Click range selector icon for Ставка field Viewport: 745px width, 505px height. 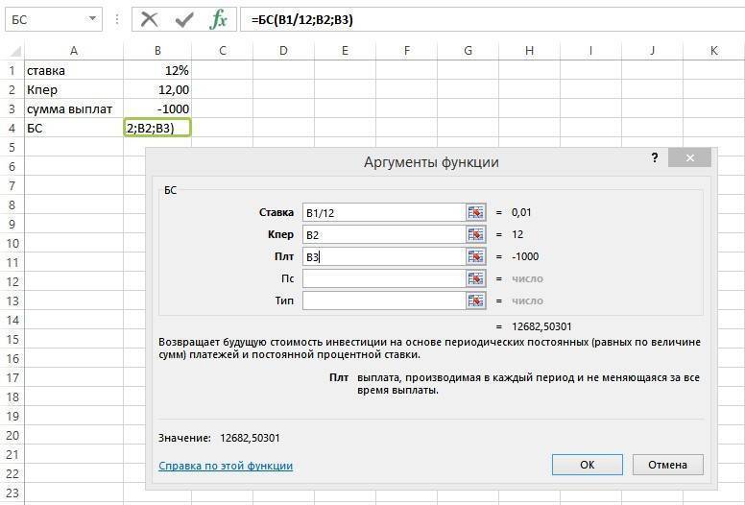476,212
